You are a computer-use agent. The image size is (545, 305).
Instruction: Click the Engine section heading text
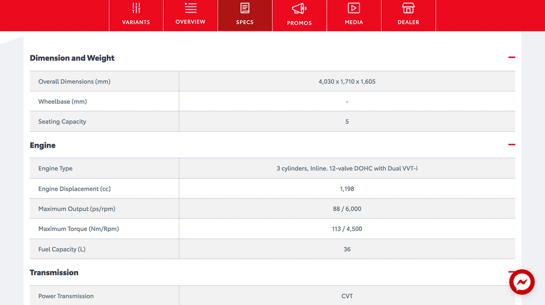(x=43, y=145)
